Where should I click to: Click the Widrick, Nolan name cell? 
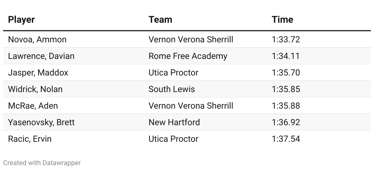[x=35, y=89]
